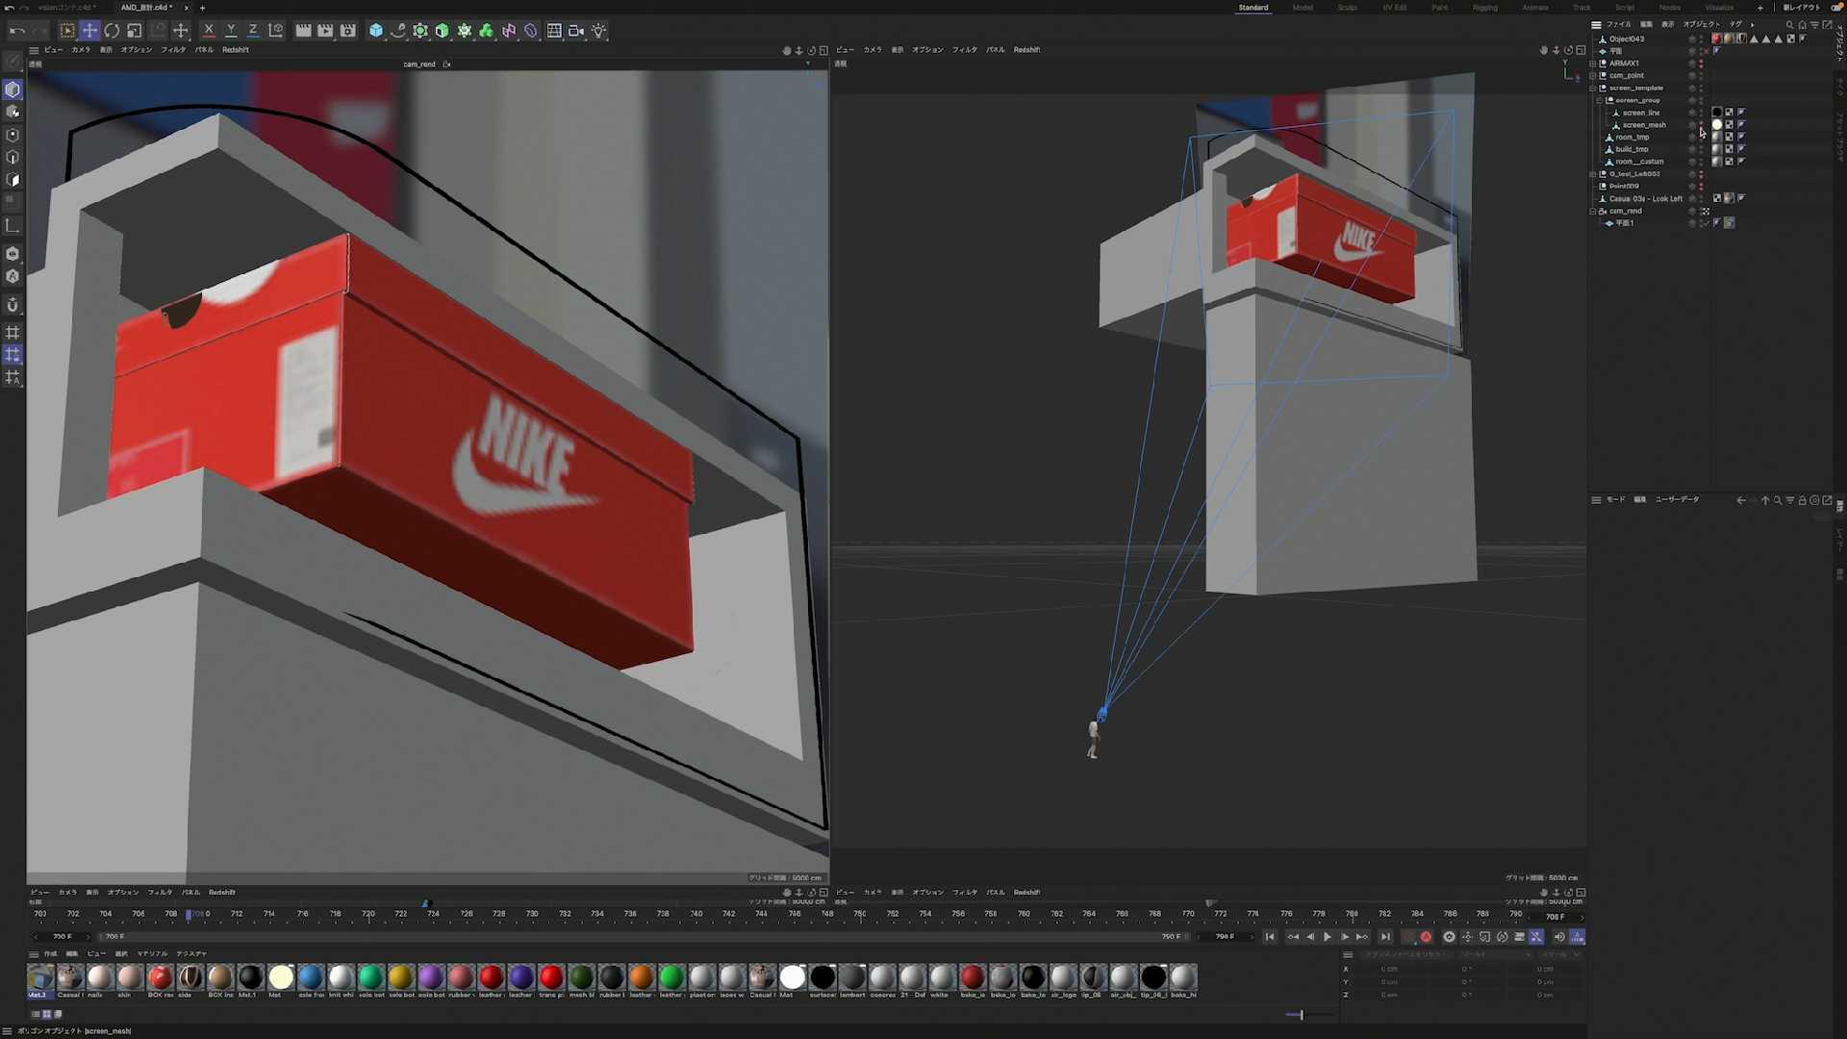Image resolution: width=1847 pixels, height=1039 pixels.
Task: Add a camera object from toolbar
Action: coord(576,31)
